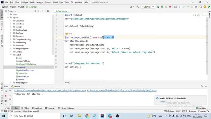211x119 pixels.
Task: Open the Problems tool window tab
Action: pyautogui.click(x=37, y=108)
